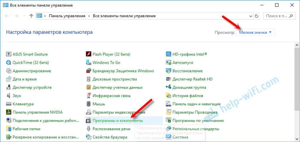Screen dimensions: 300x142
Task: Click the Инфракрасная связь icon
Action: 89,96
